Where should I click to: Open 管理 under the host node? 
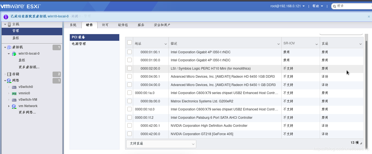coord(32,31)
